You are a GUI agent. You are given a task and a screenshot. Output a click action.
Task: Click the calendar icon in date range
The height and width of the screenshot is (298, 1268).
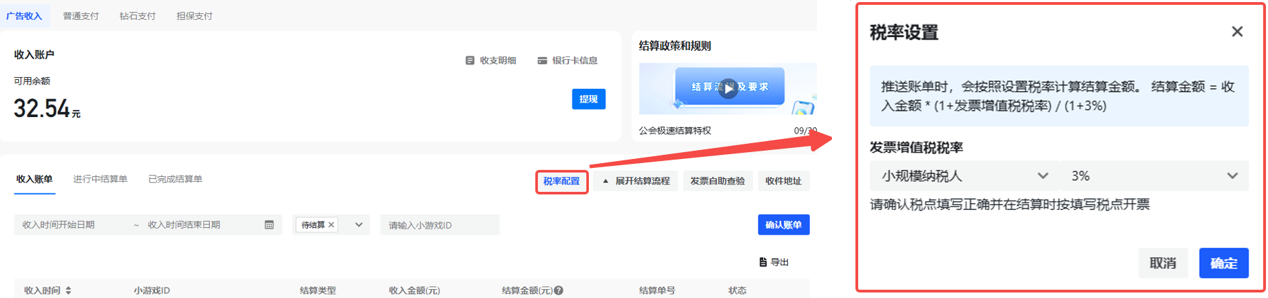269,225
